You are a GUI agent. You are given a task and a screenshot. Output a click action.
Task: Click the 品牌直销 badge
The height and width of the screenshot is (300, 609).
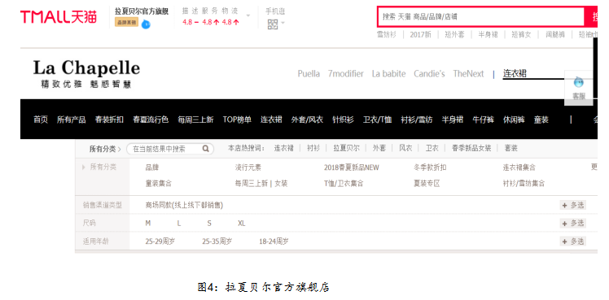click(127, 23)
